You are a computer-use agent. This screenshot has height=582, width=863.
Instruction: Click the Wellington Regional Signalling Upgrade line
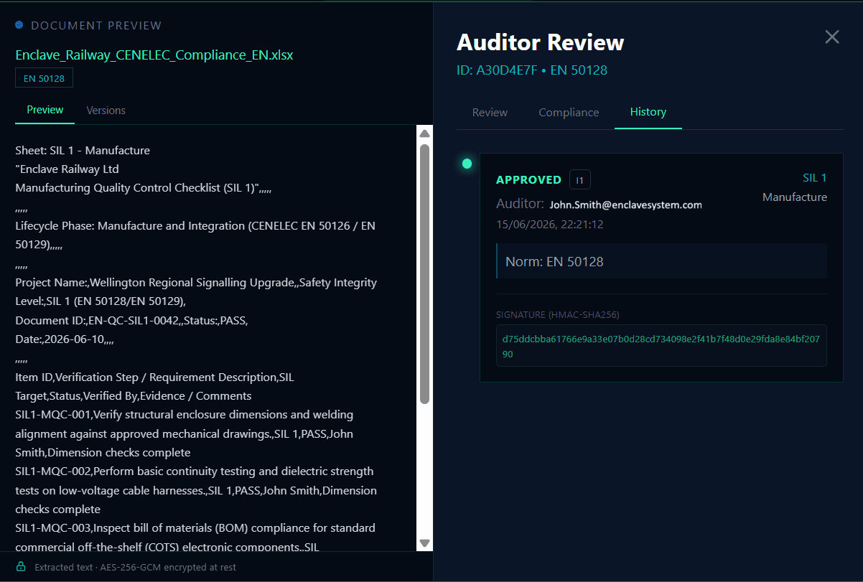click(x=196, y=292)
